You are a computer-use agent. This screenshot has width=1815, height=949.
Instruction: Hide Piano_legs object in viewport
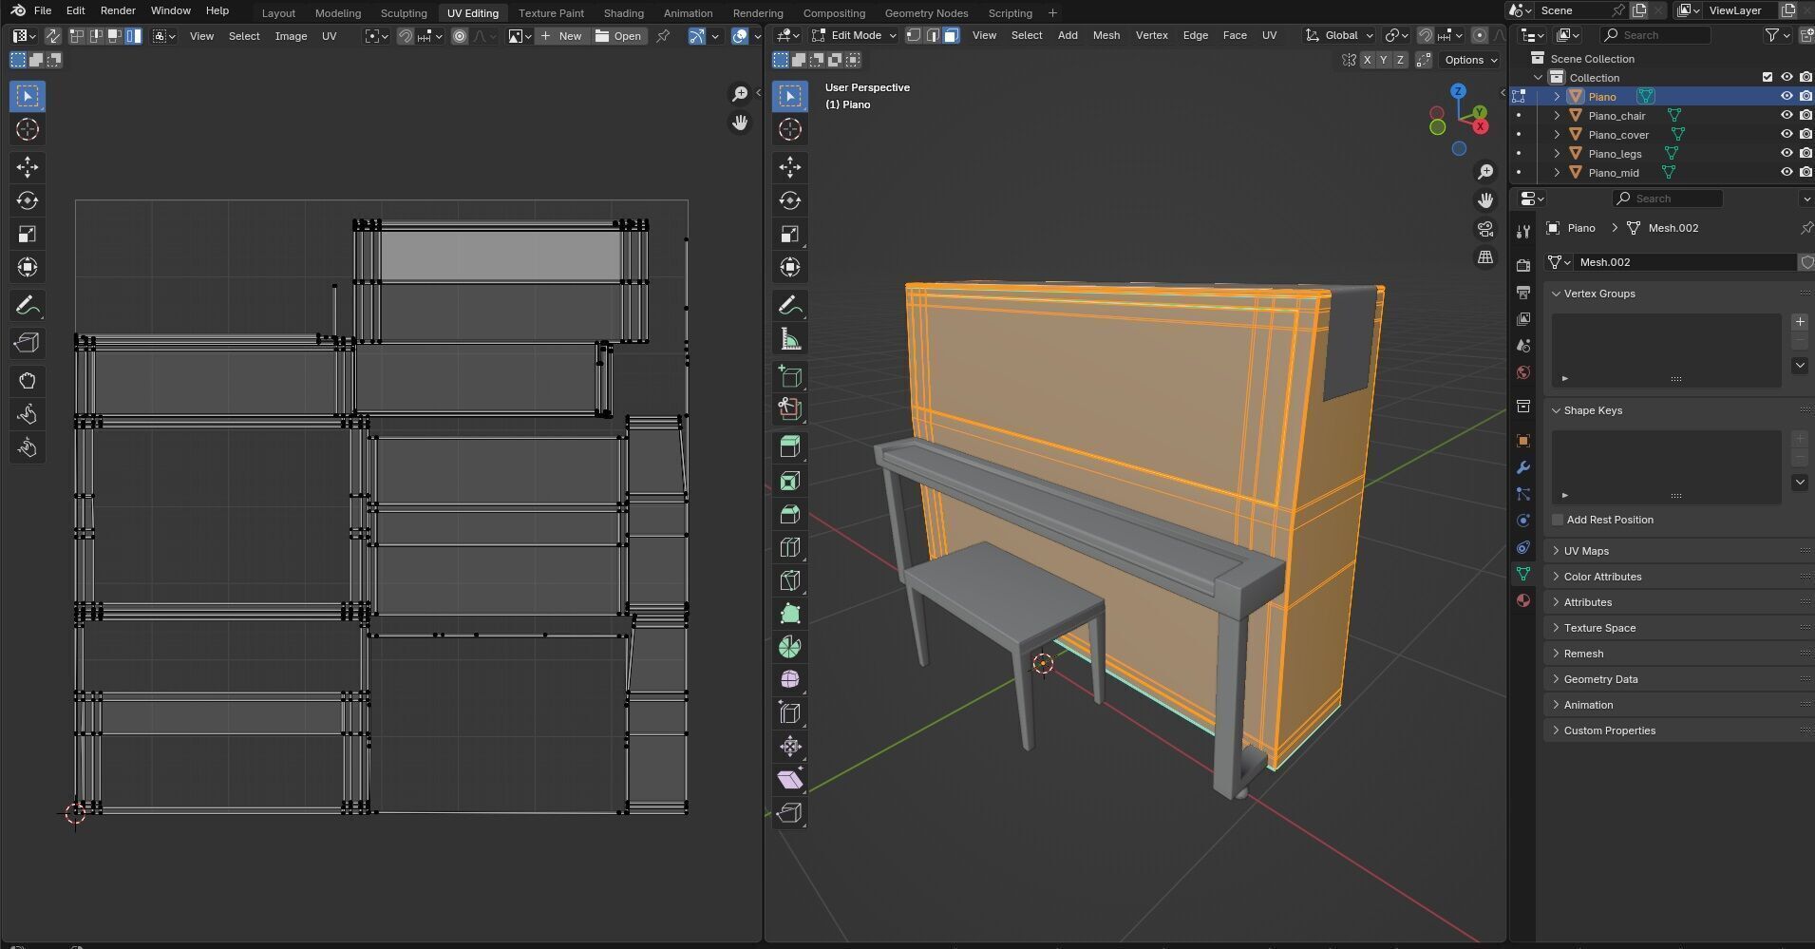click(x=1786, y=153)
